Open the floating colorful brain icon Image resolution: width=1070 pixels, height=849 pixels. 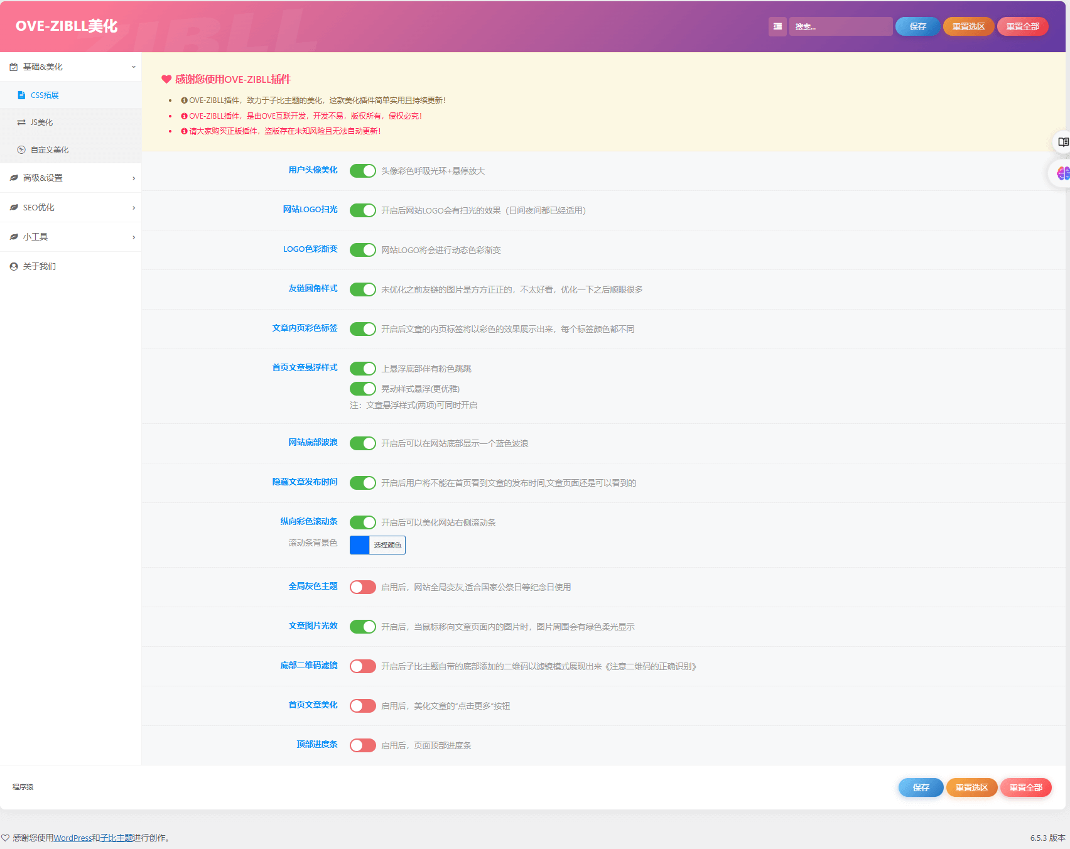tap(1062, 173)
